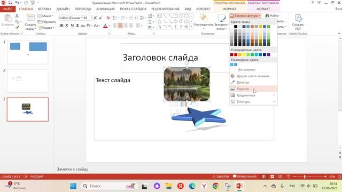The height and width of the screenshot is (192, 342).
Task: Toggle Notes (Заметки) pane in status bar
Action: click(x=221, y=177)
